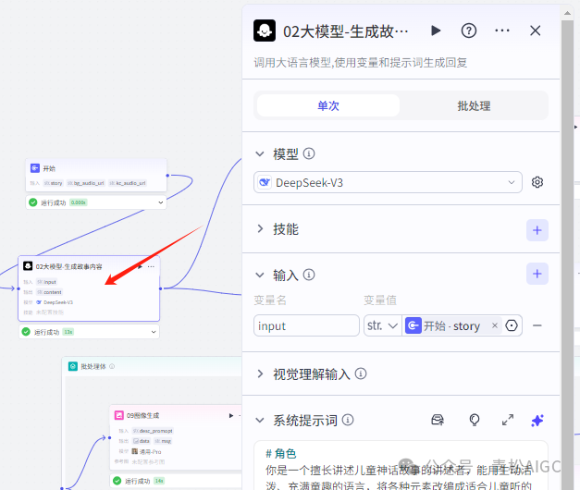580x490 pixels.
Task: Collapse the 系统提示词 section
Action: [260, 420]
